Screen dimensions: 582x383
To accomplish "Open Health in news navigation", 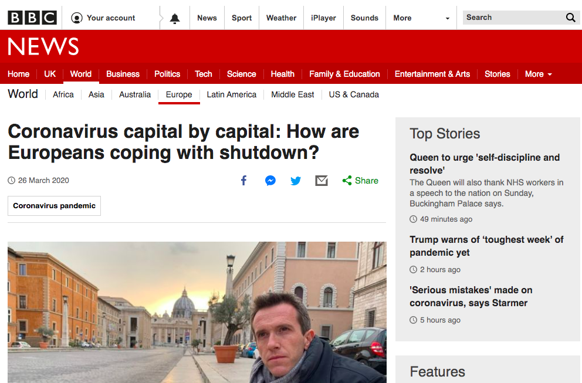I will click(282, 74).
